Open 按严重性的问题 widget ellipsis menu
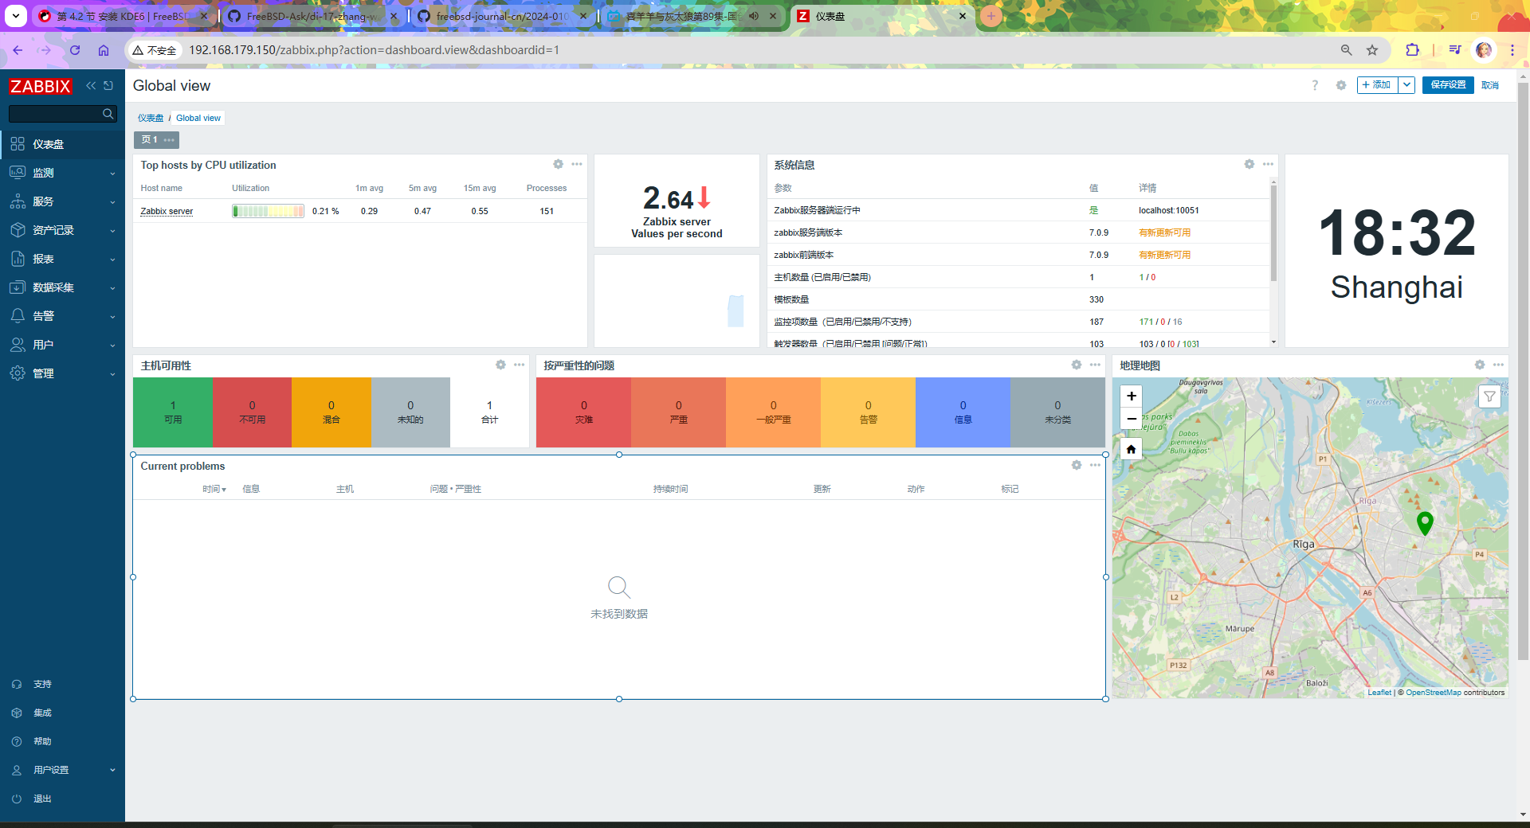1530x828 pixels. pyautogui.click(x=1095, y=365)
